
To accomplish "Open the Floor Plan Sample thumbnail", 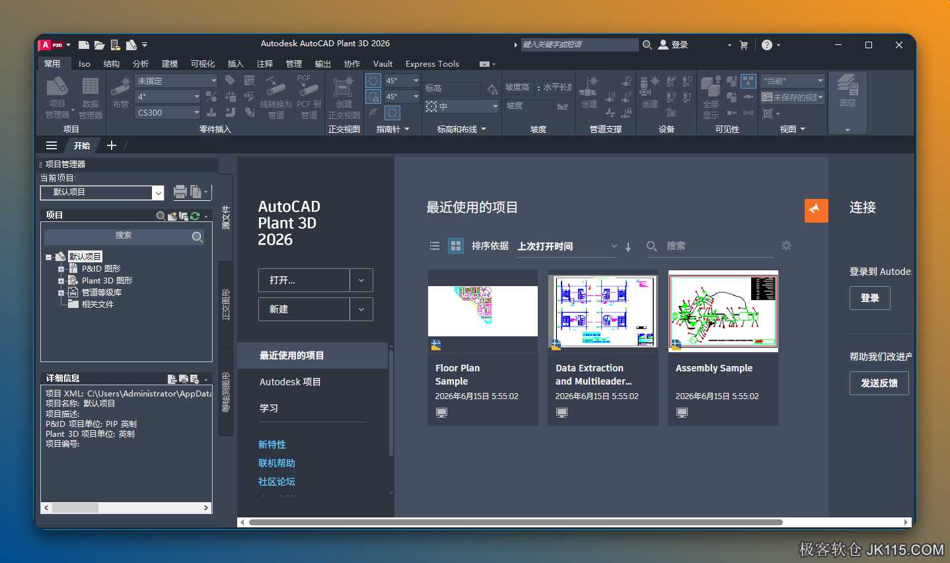I will point(483,311).
